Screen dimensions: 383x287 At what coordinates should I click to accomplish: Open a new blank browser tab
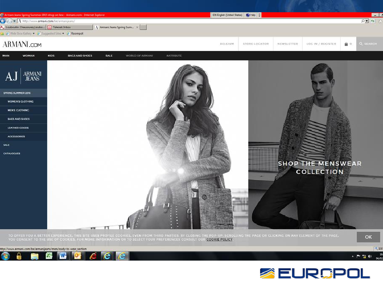pyautogui.click(x=143, y=27)
